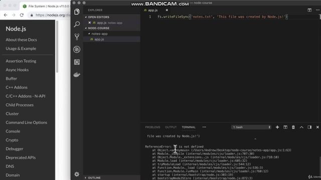Open DNS docs link

pos(10,166)
